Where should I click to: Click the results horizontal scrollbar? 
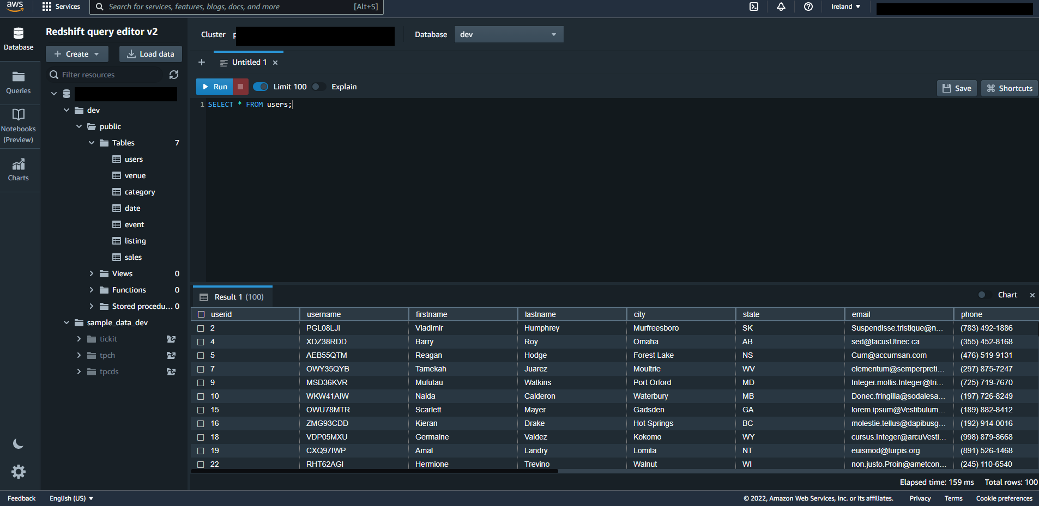coord(374,471)
